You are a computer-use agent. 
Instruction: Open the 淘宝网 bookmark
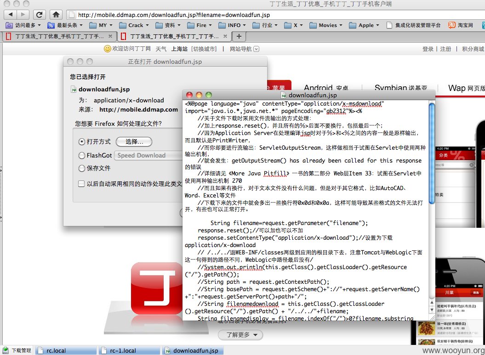(x=461, y=25)
